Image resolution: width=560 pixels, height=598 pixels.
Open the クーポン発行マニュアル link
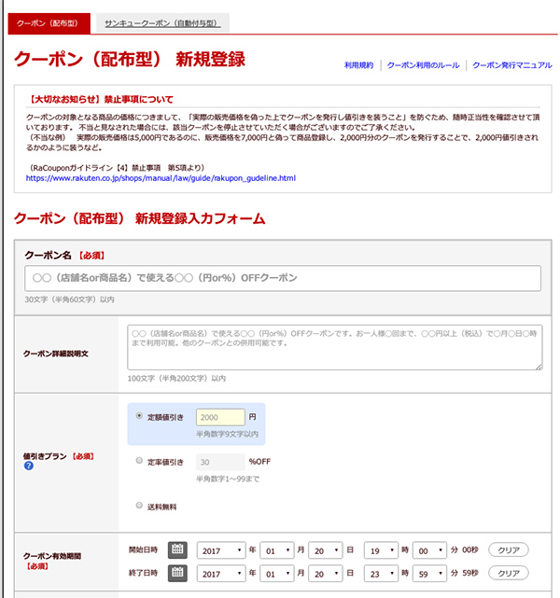coord(511,66)
